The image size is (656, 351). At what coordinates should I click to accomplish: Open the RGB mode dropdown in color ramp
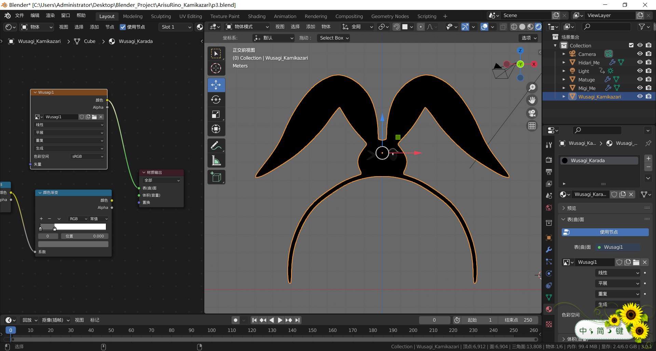coord(78,219)
